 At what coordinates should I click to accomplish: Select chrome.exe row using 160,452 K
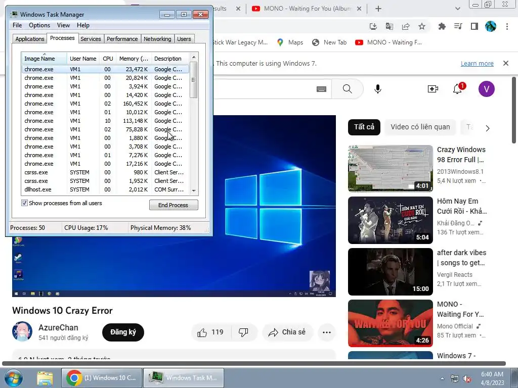click(106, 104)
